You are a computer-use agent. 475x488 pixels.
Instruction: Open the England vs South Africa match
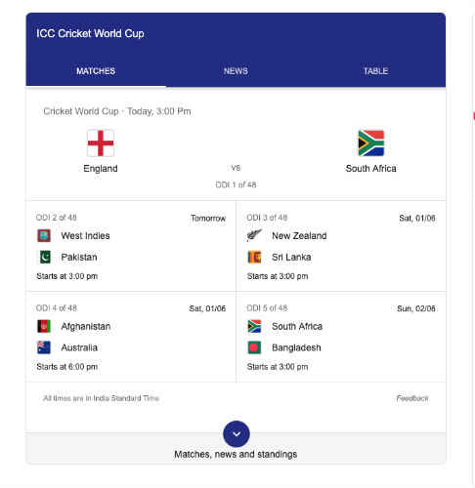coord(236,144)
